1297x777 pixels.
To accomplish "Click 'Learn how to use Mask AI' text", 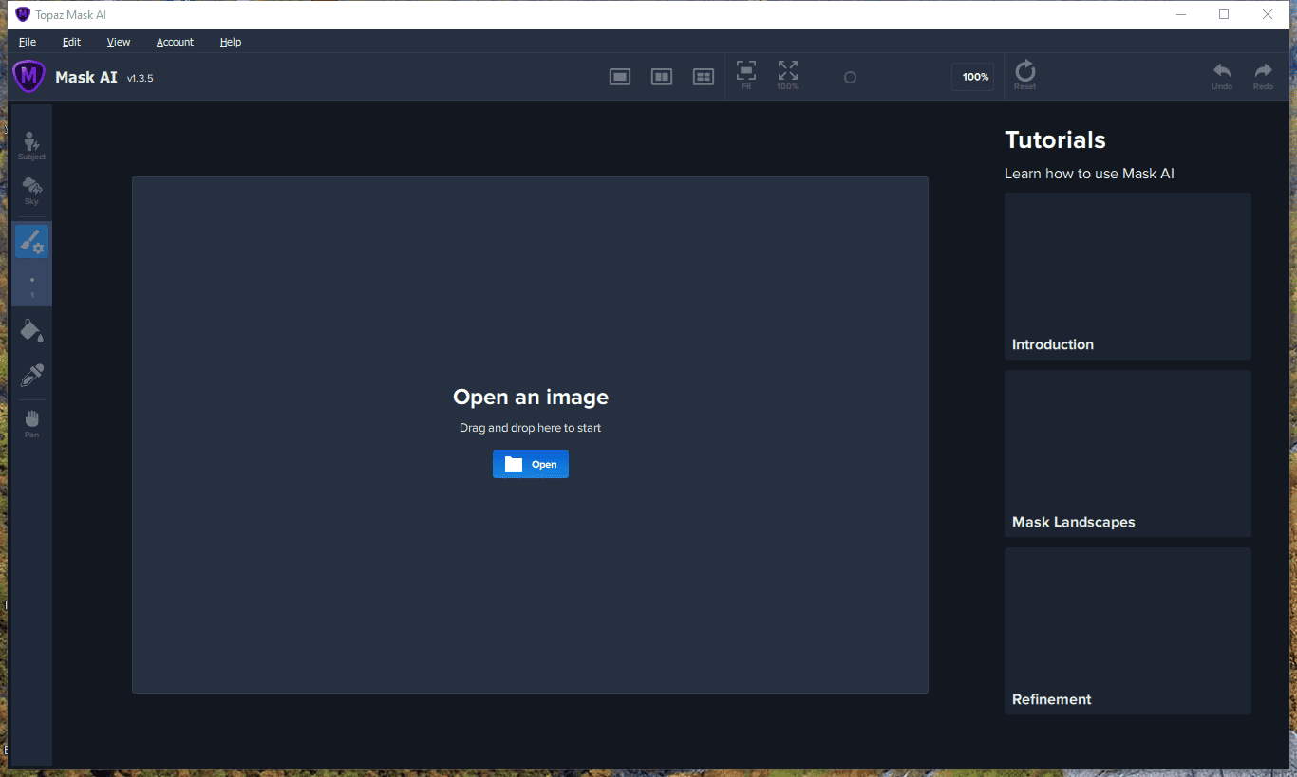I will click(x=1089, y=174).
